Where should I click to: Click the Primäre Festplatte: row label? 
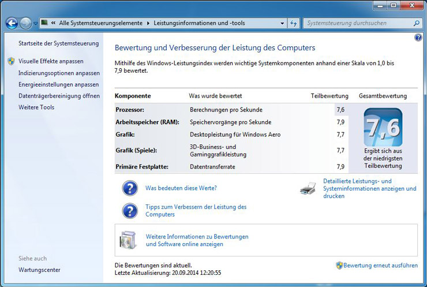click(142, 167)
